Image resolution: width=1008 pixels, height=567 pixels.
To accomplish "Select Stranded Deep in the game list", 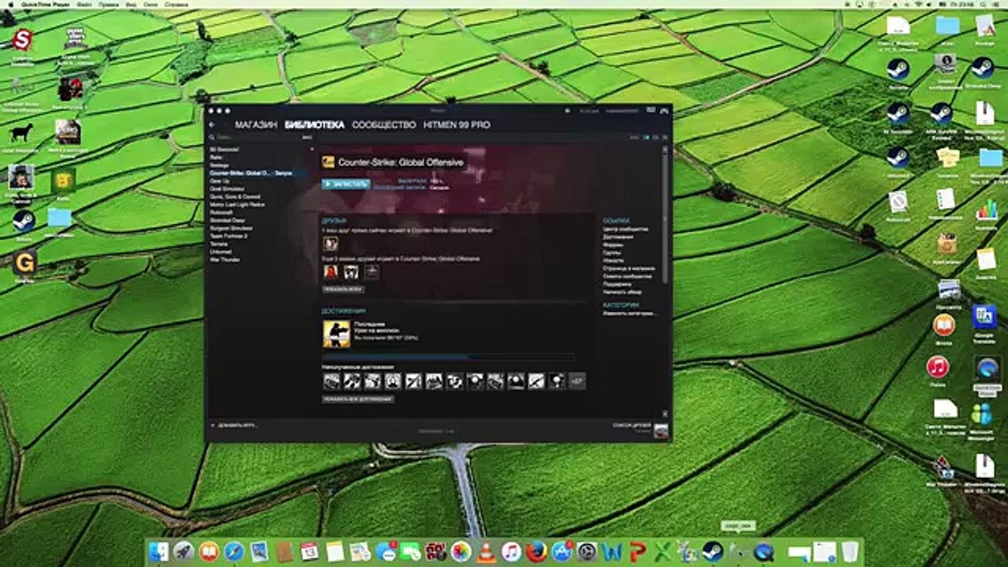I will tap(227, 220).
